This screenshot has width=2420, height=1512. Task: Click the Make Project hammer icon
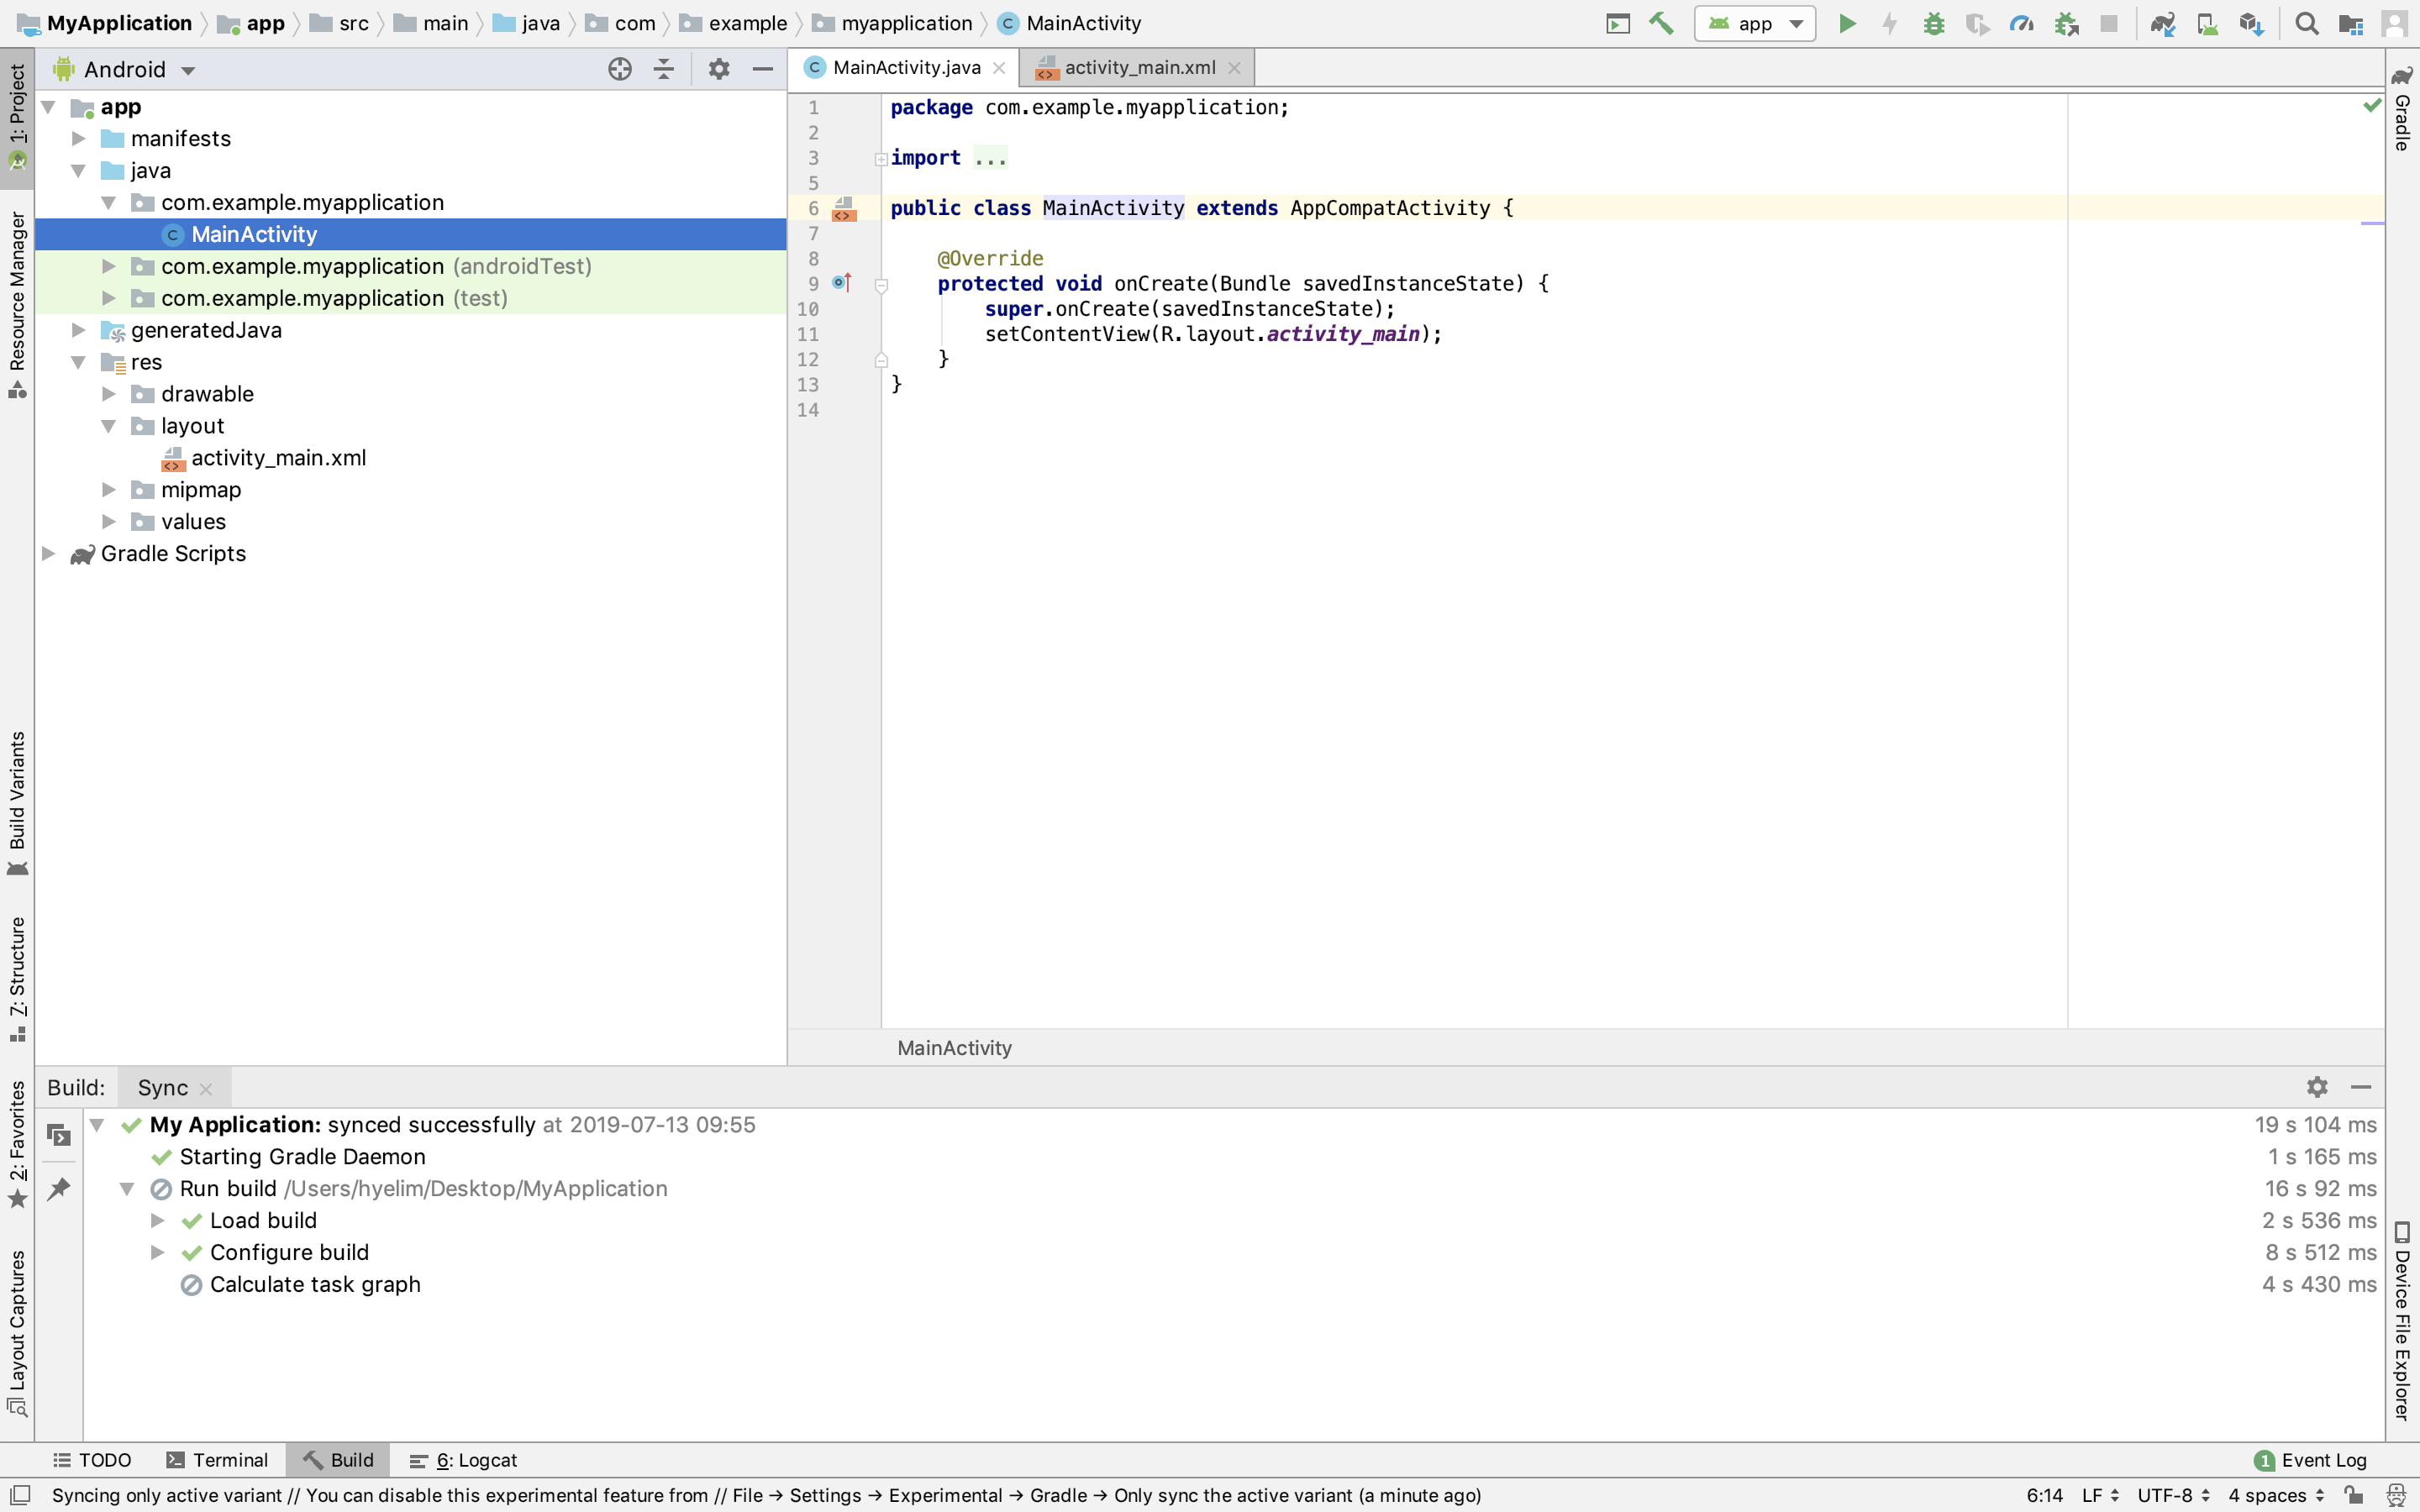[1661, 23]
